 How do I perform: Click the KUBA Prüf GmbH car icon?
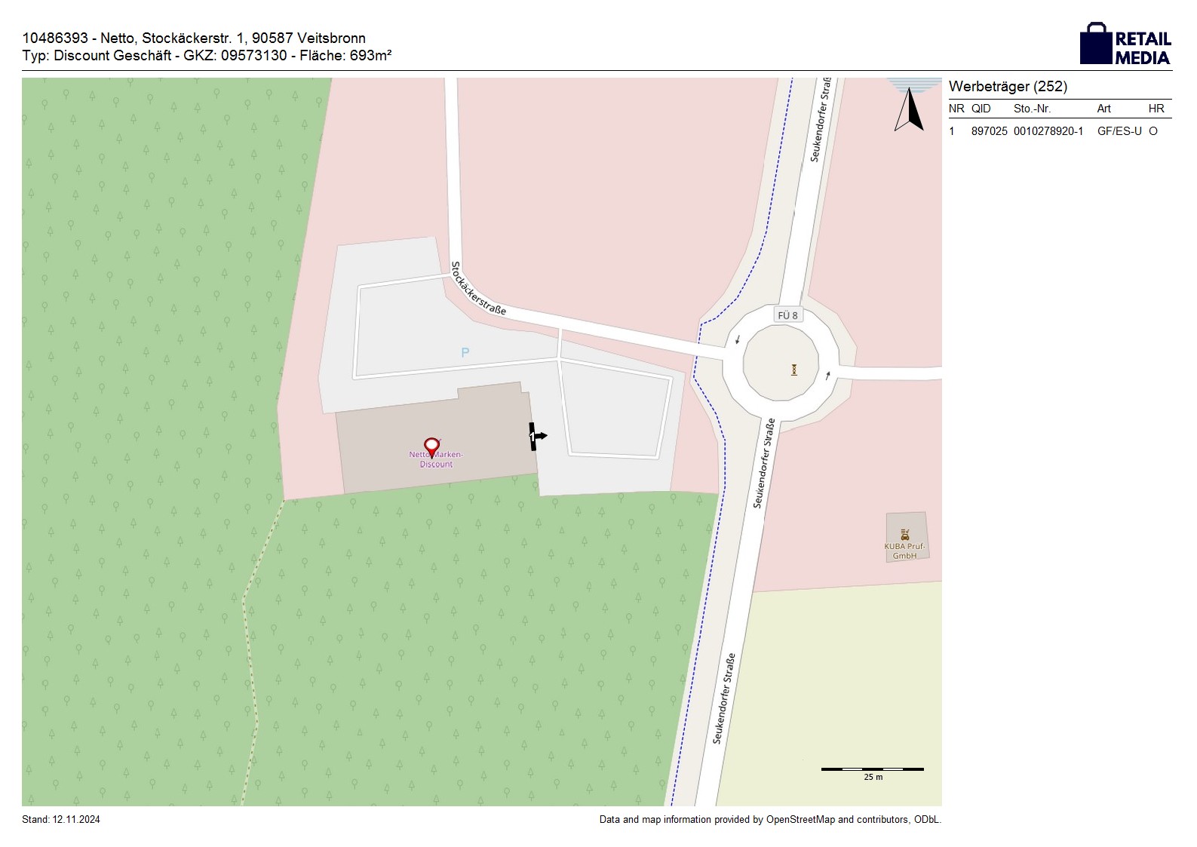coord(904,534)
